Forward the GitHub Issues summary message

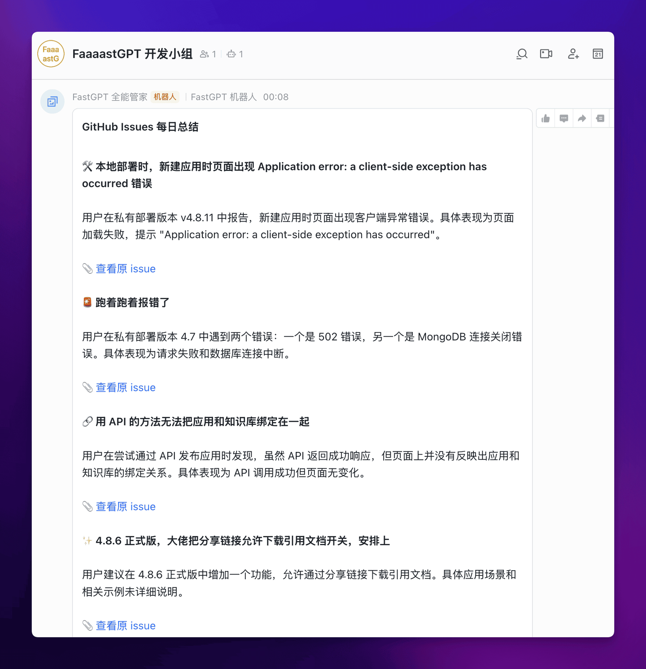(x=582, y=118)
